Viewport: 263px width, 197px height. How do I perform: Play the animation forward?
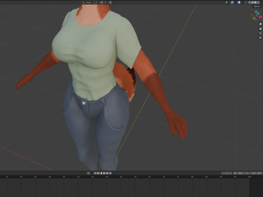pyautogui.click(x=104, y=173)
